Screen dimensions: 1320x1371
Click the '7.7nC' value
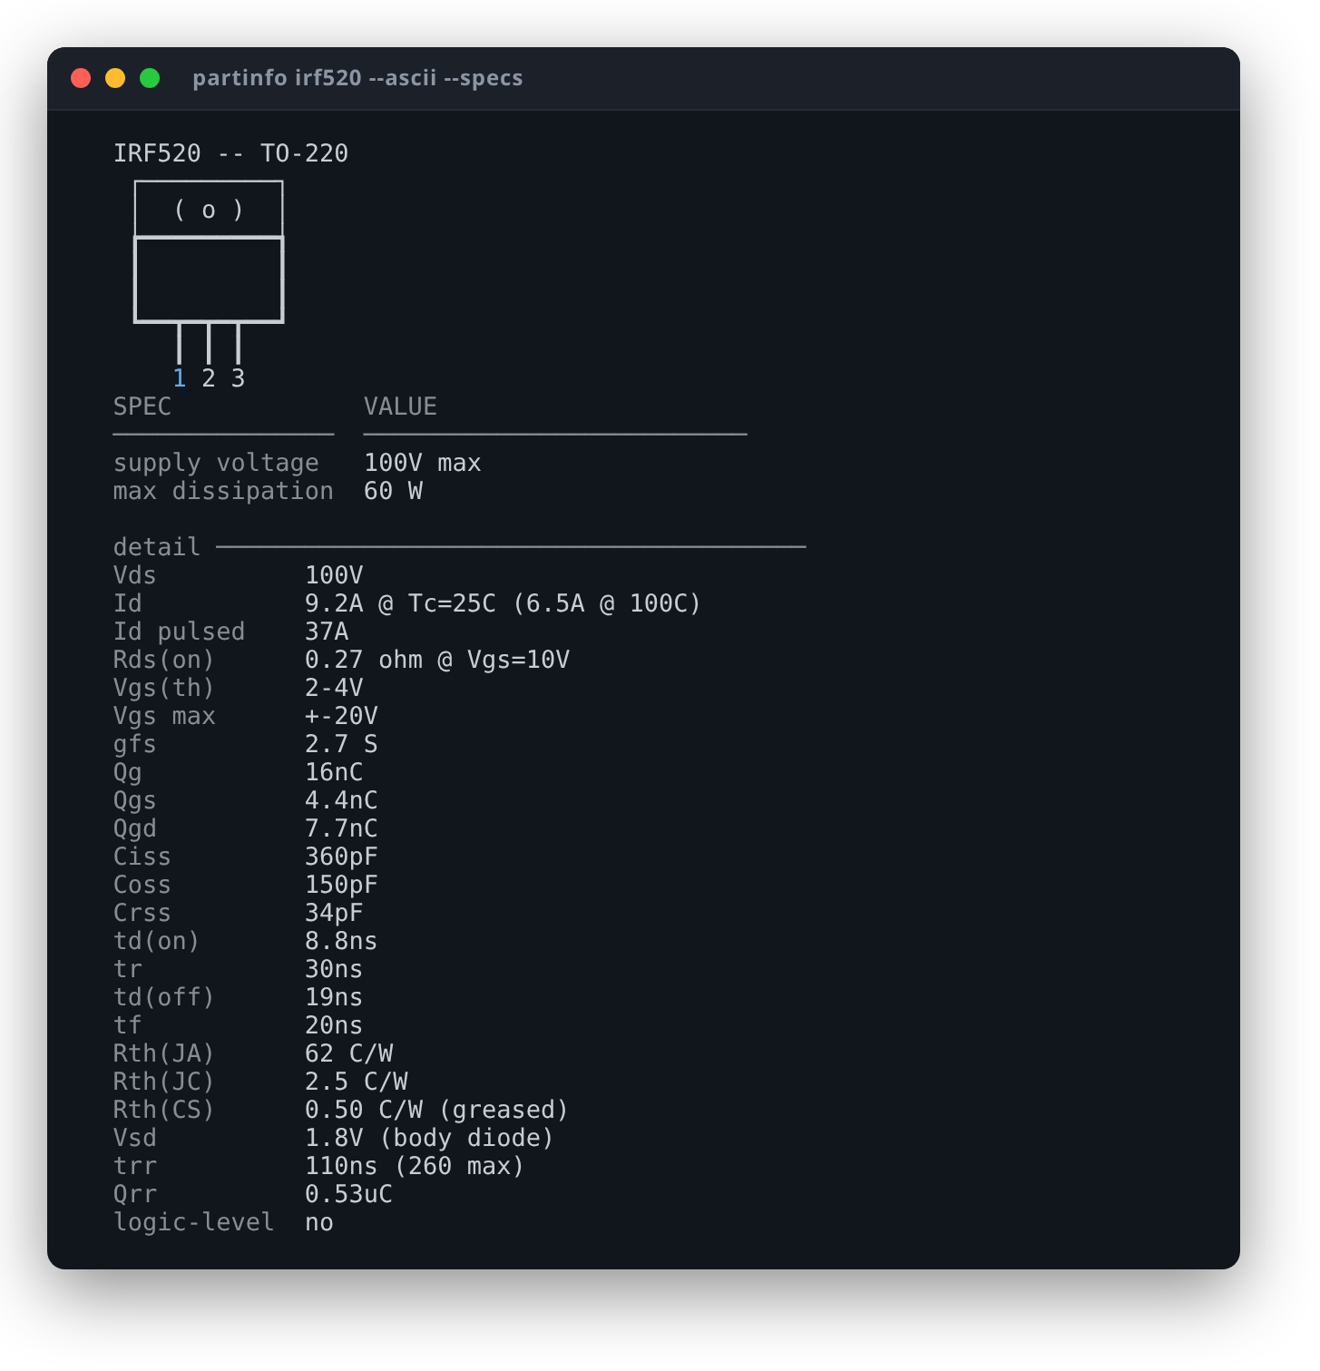click(x=341, y=828)
